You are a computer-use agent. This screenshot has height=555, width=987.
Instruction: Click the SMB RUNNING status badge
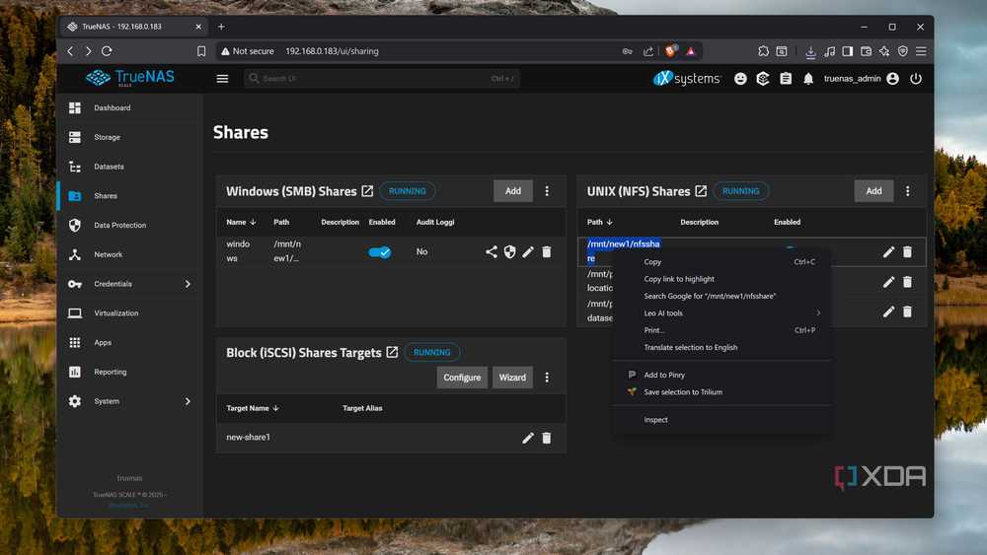click(408, 191)
